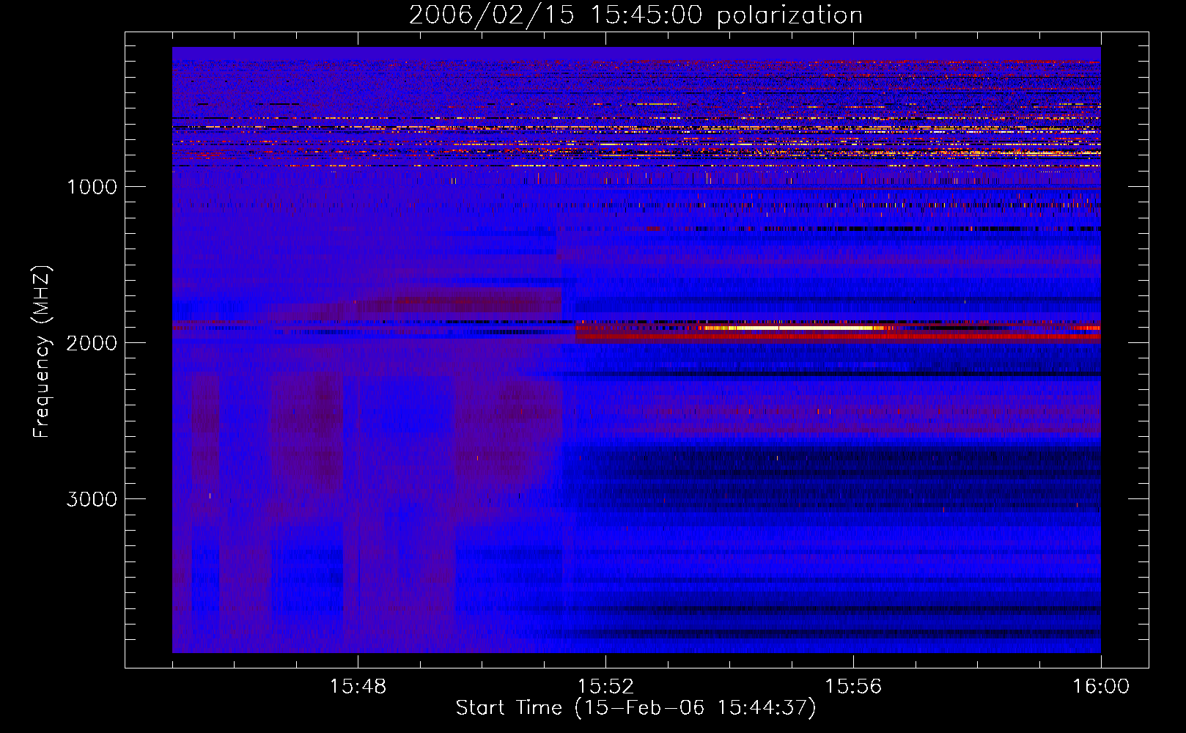Select the 'Start Time (15-Feb-06 15:44:37)' label

[636, 708]
